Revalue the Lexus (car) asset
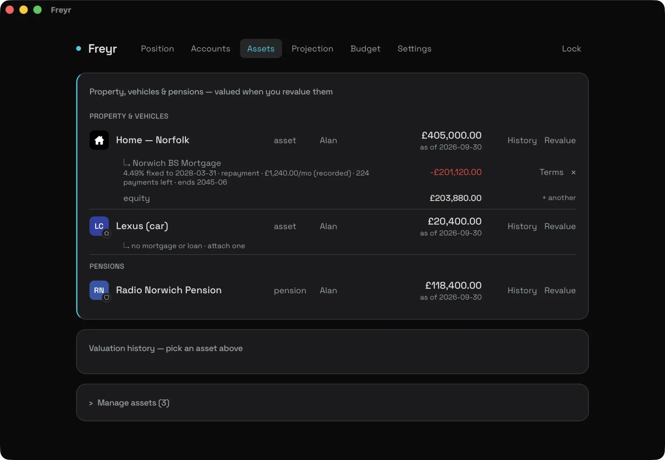Viewport: 665px width, 460px height. click(x=560, y=226)
